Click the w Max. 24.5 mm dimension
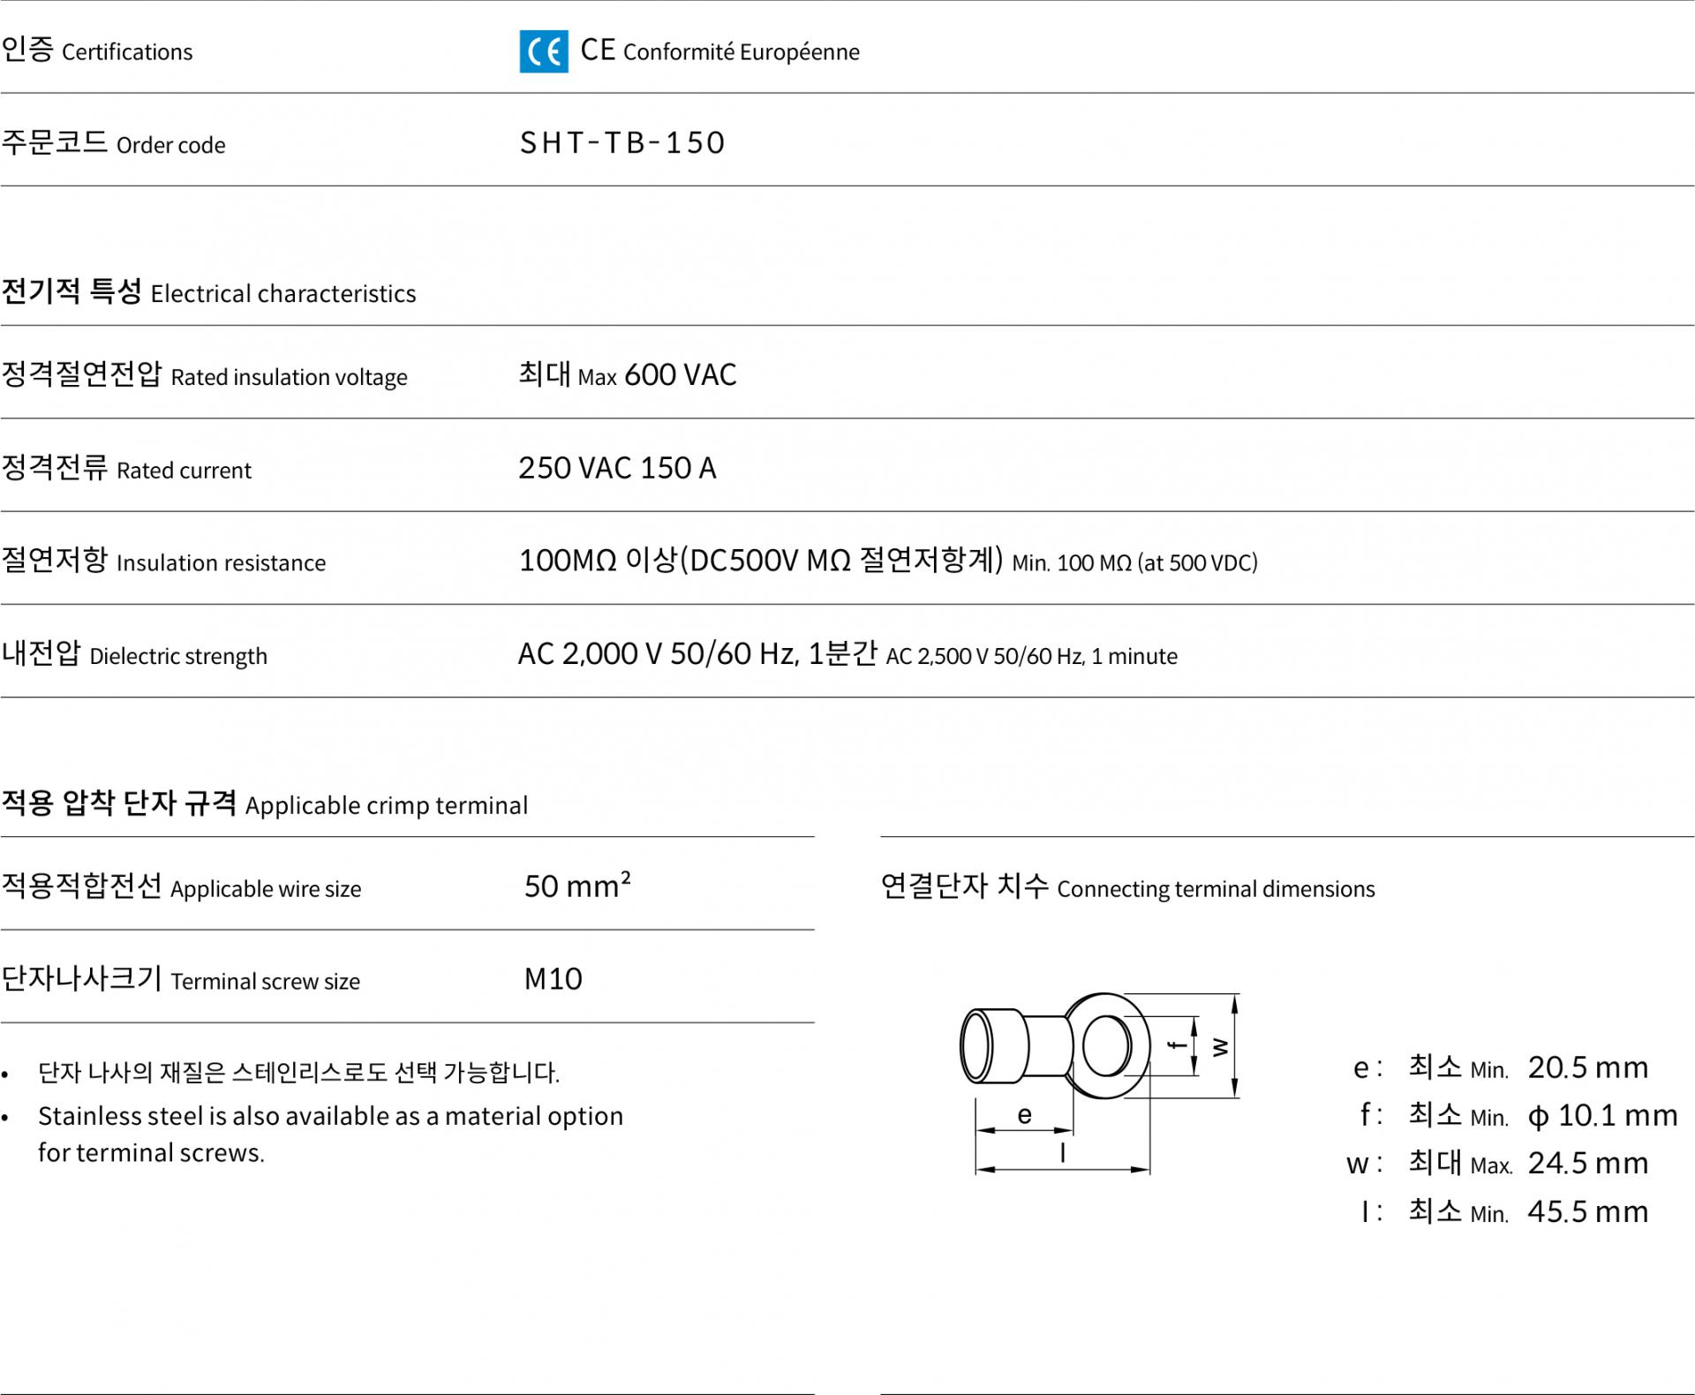The width and height of the screenshot is (1695, 1395). click(1497, 1164)
